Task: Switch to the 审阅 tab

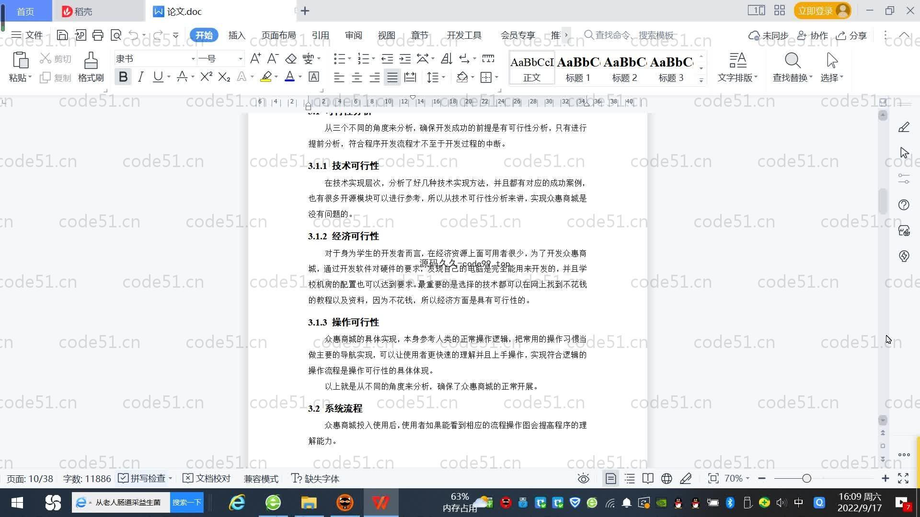Action: tap(354, 35)
